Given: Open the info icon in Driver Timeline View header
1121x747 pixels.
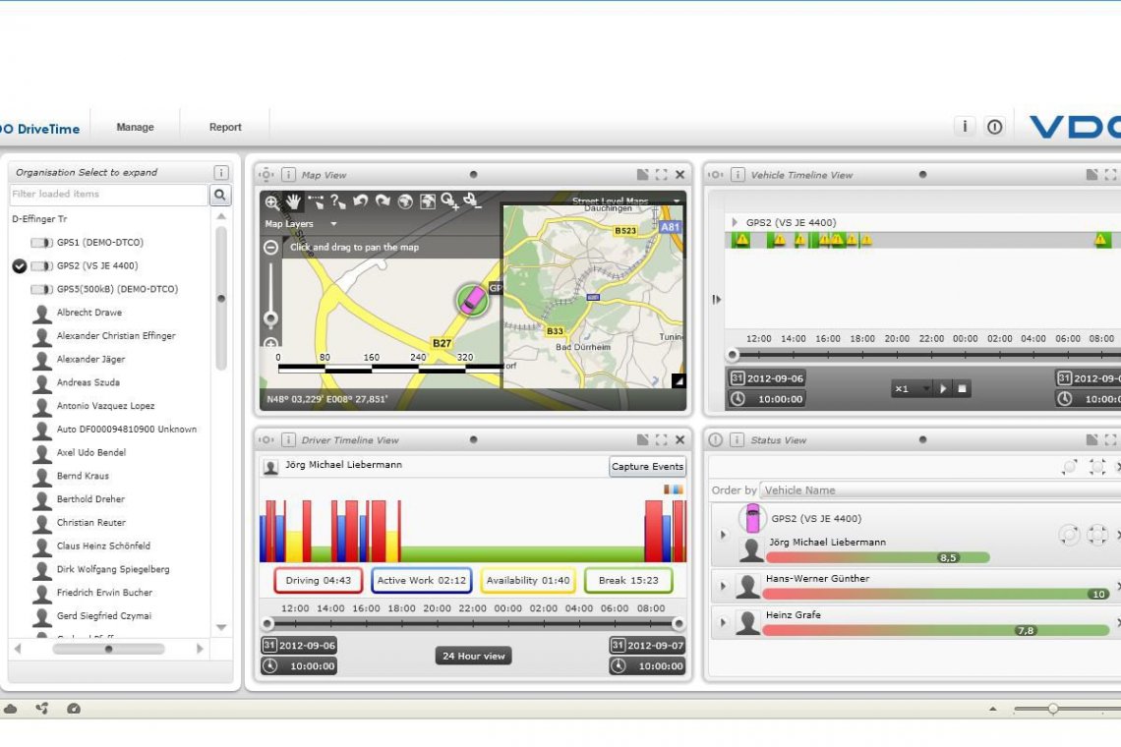Looking at the screenshot, I should (x=288, y=440).
